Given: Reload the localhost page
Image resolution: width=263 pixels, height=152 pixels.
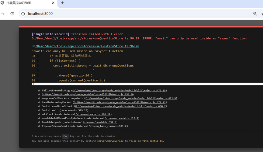Looking at the screenshot, I should [12, 14].
